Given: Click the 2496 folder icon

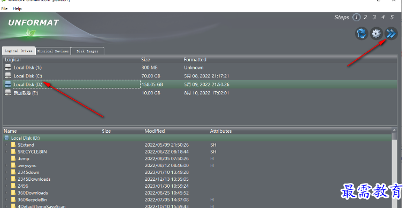Looking at the screenshot, I should (x=13, y=186).
